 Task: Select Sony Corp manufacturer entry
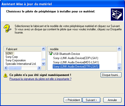[x=12, y=57]
